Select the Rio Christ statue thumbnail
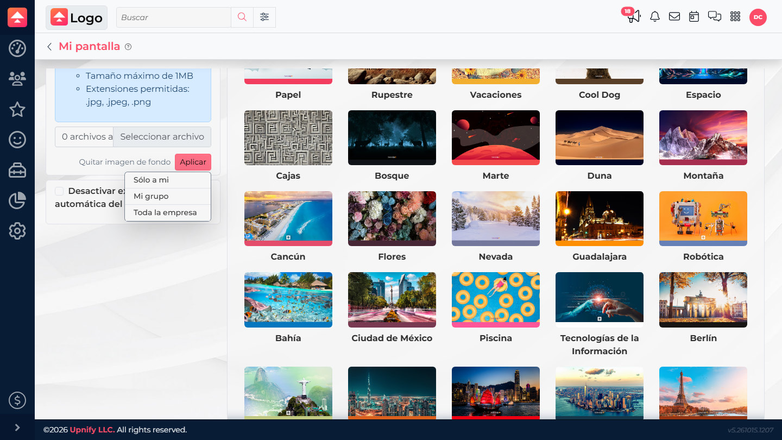Screen dimensions: 782x440 point(288,393)
